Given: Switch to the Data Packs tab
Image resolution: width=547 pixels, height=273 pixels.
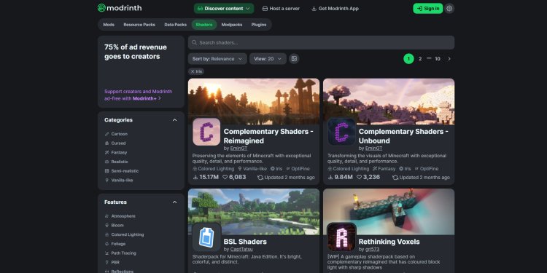Looking at the screenshot, I should click(176, 25).
